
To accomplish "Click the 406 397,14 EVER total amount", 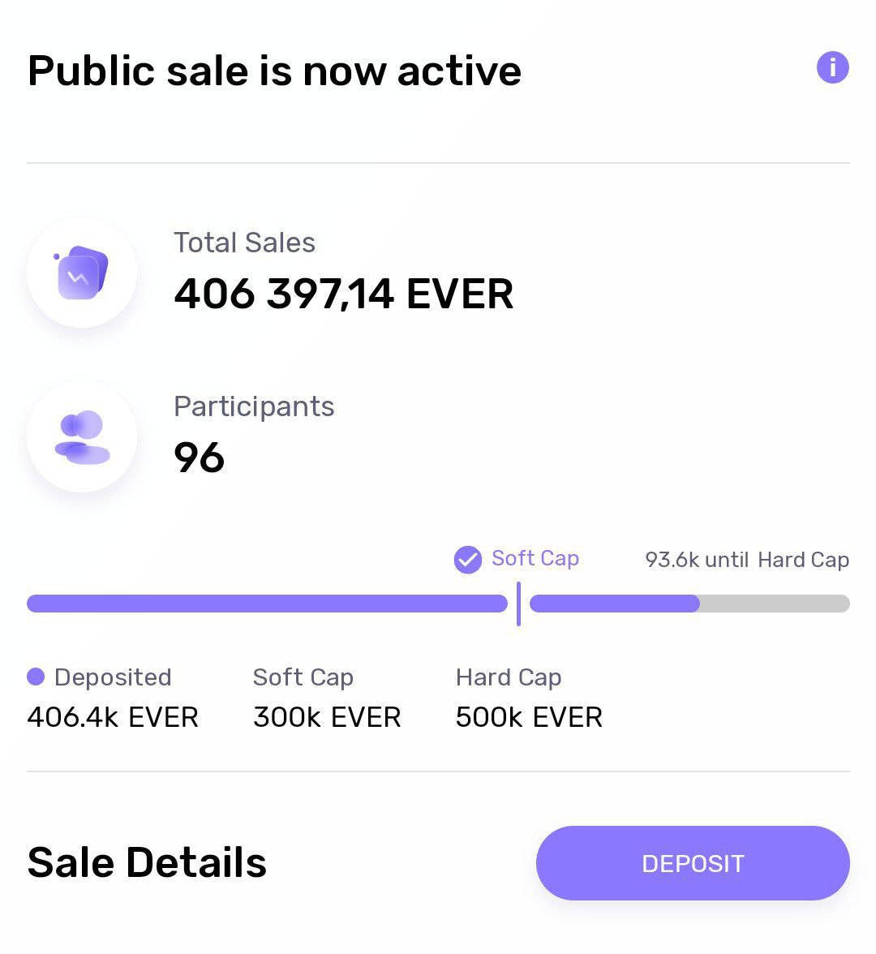I will [x=343, y=294].
